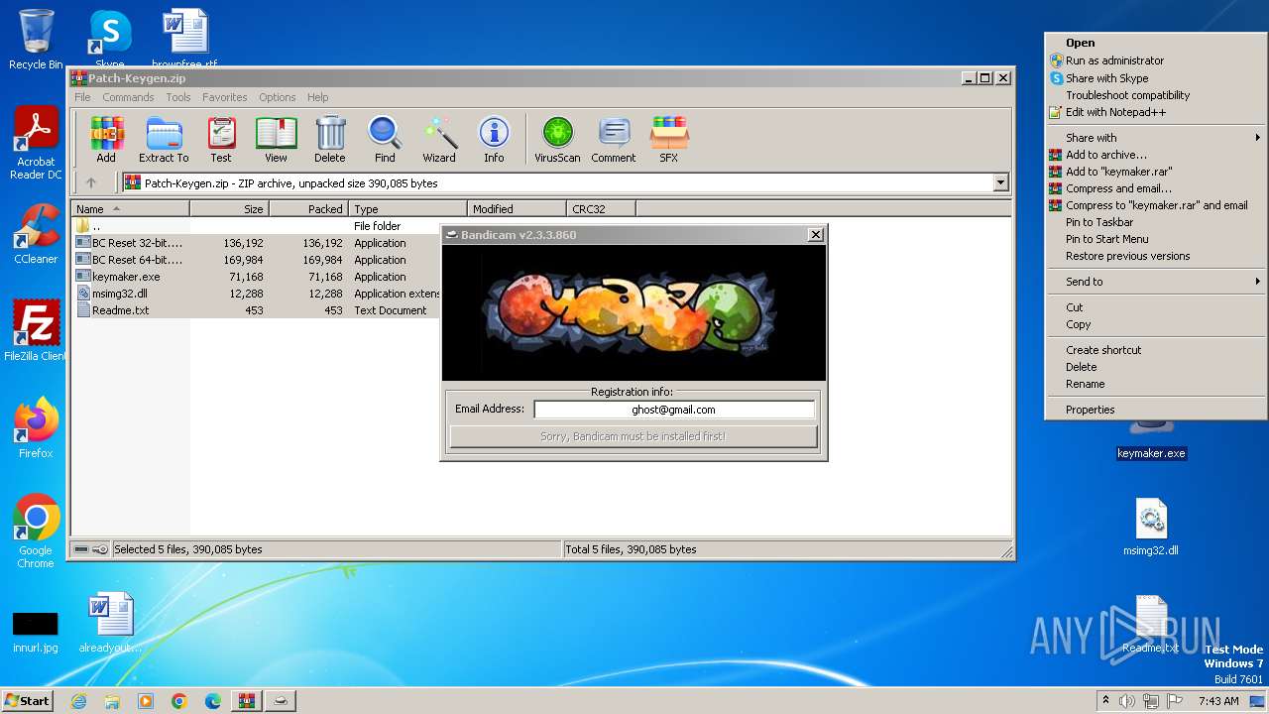Image resolution: width=1269 pixels, height=714 pixels.
Task: Expand Share with submenu
Action: 1156,138
